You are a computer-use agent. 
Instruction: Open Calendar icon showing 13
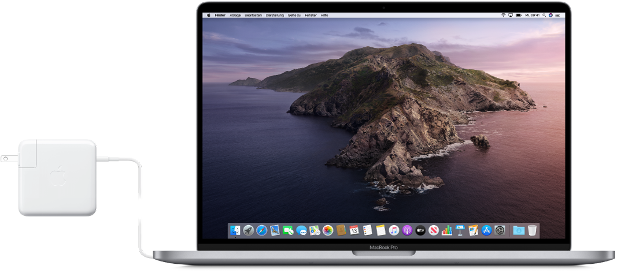tap(354, 230)
